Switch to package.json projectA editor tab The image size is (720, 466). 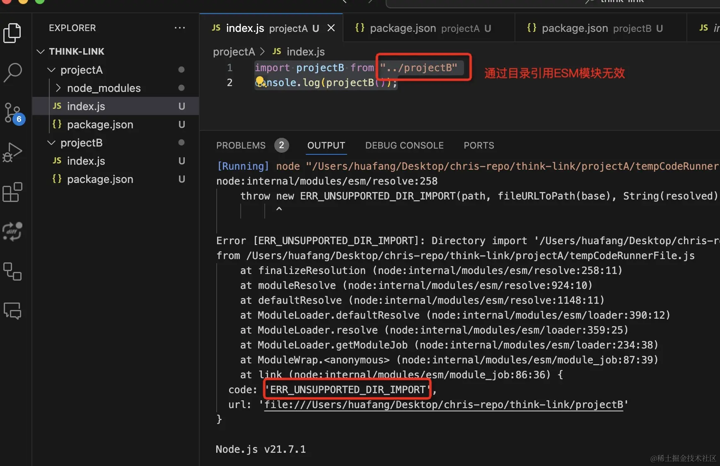click(x=429, y=28)
